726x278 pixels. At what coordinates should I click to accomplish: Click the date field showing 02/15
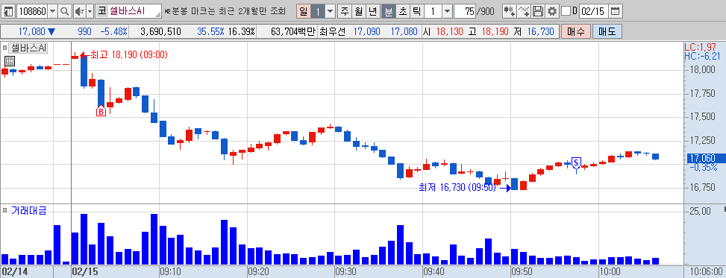(594, 11)
